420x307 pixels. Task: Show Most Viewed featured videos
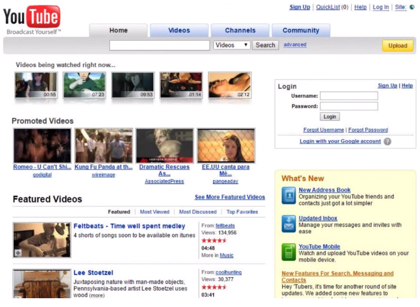154,212
